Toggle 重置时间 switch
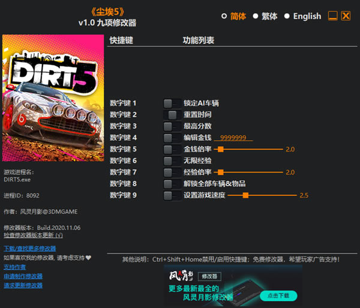Viewport: 360px width, 308px height. point(172,115)
